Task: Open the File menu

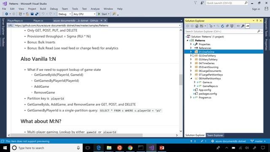Action: pos(4,9)
